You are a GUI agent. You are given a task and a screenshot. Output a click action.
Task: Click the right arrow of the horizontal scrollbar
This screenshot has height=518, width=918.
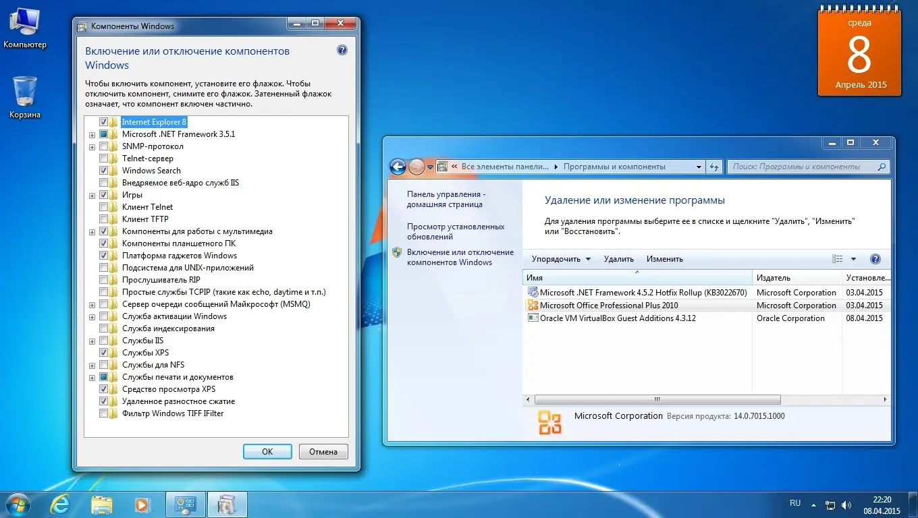click(886, 399)
